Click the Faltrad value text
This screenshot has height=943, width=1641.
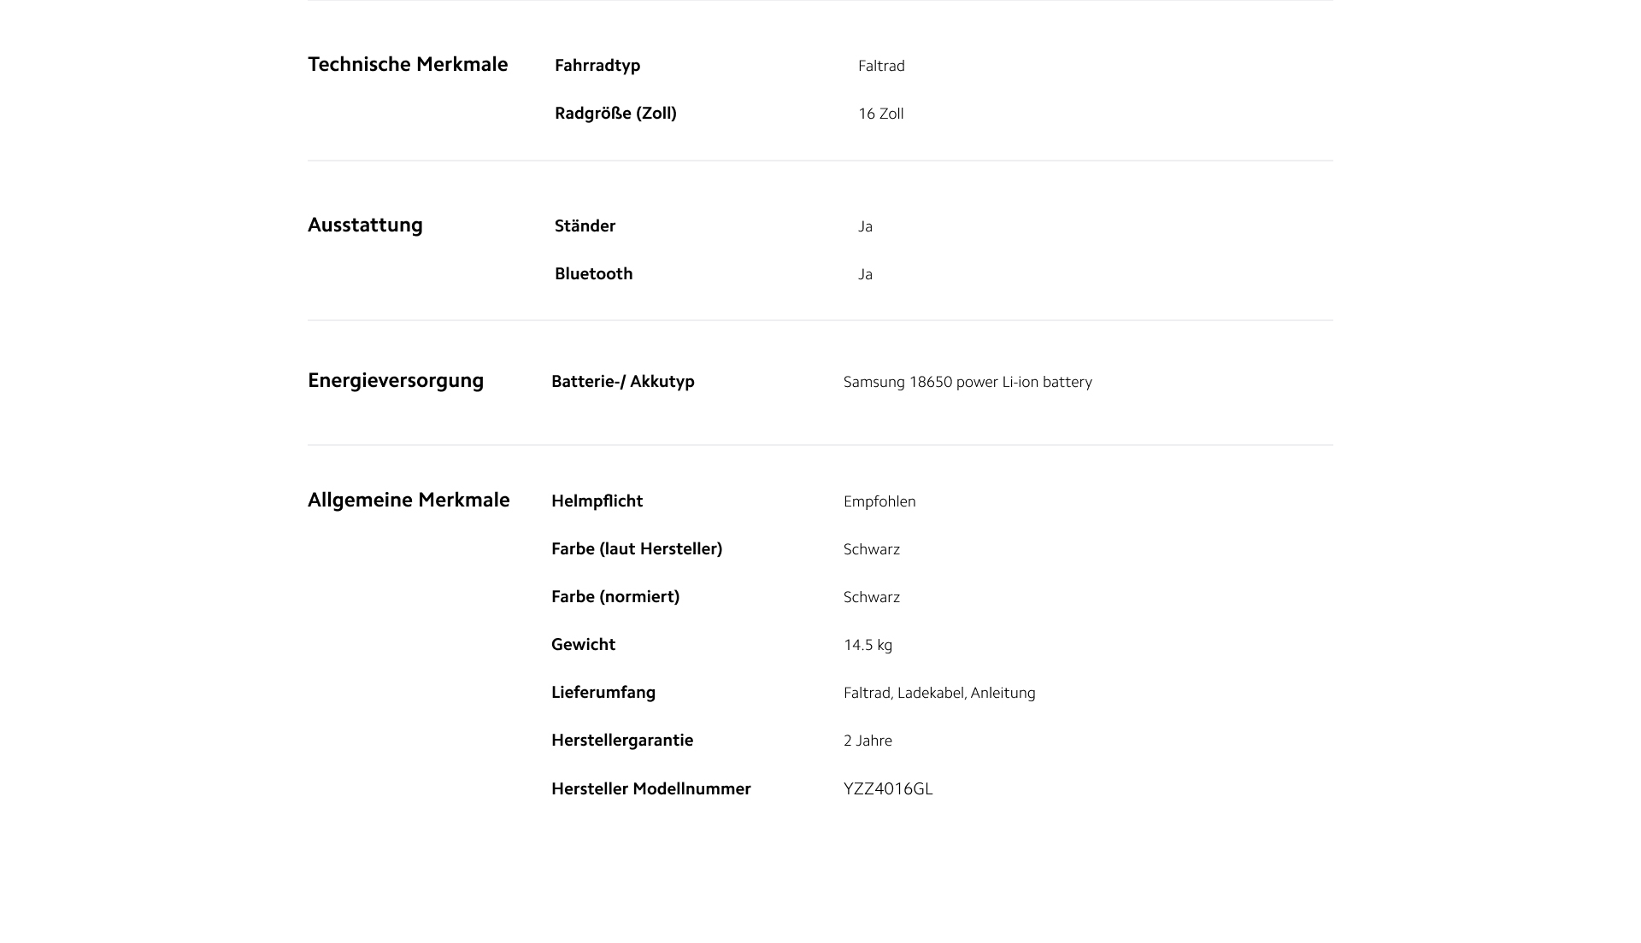(x=881, y=66)
